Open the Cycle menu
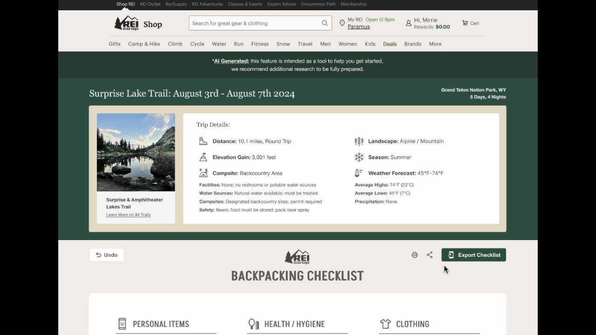Screen dimensions: 596x335 click(197, 44)
